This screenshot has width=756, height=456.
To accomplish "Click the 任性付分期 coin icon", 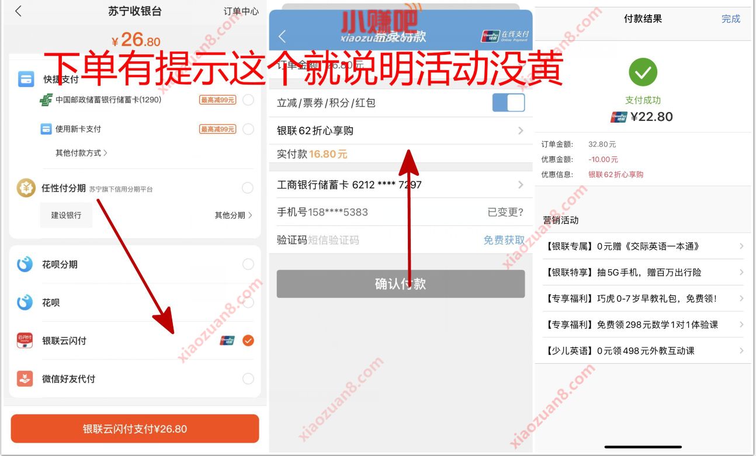I will coord(26,188).
